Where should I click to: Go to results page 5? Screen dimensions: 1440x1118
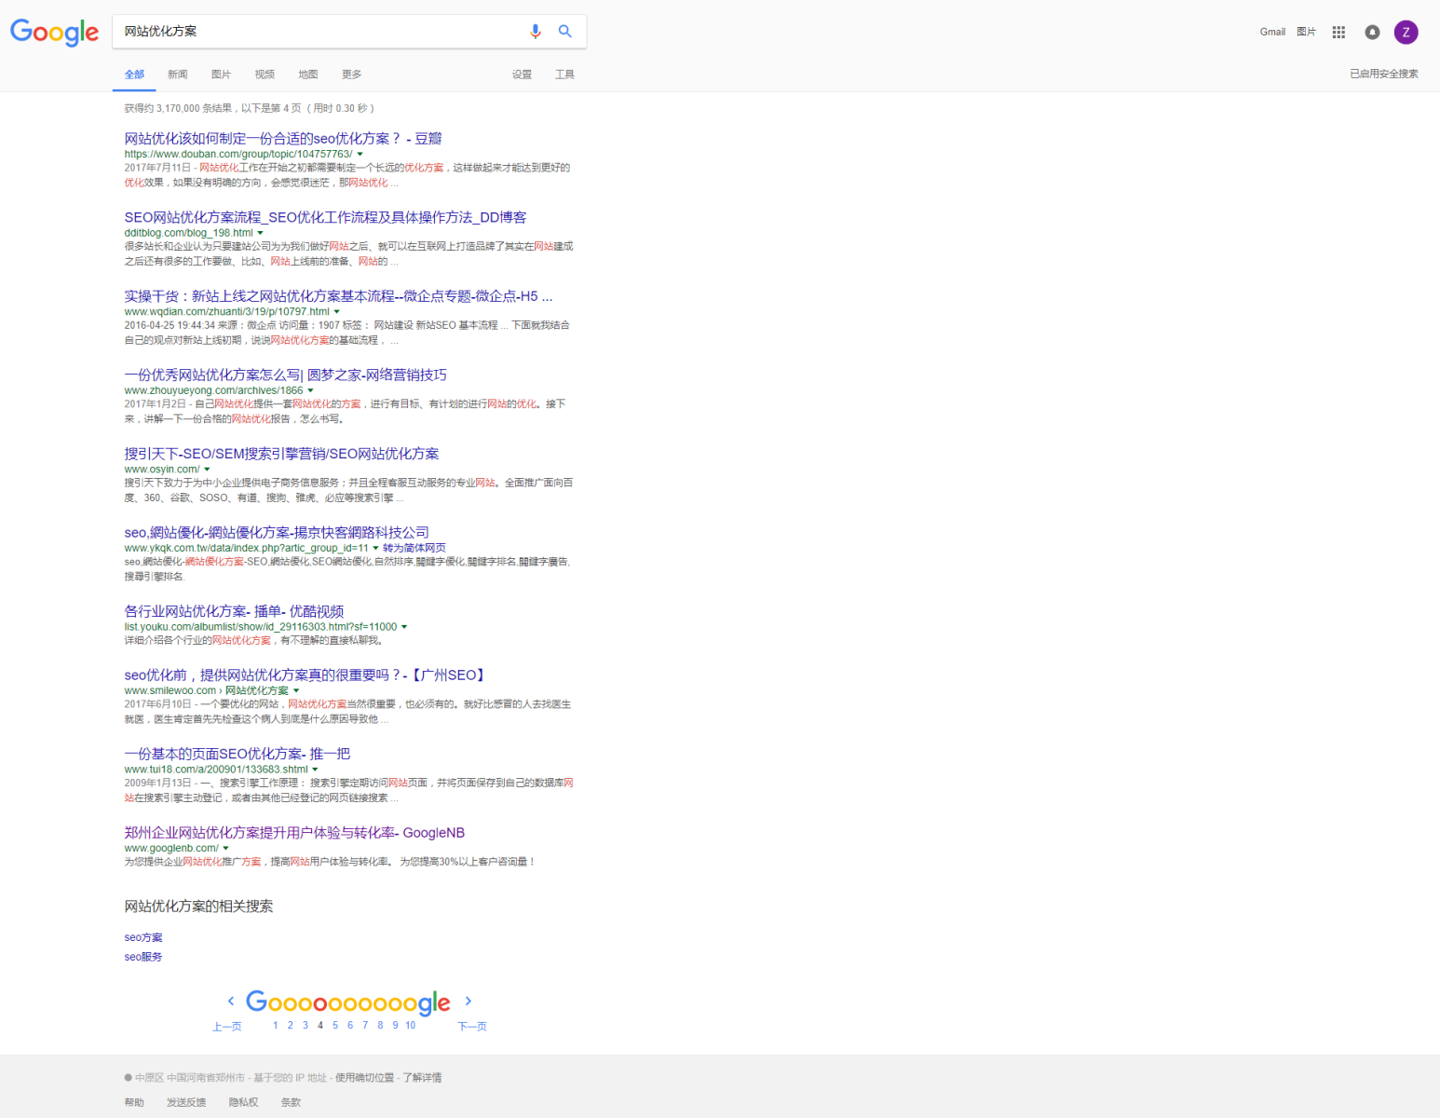(335, 1025)
